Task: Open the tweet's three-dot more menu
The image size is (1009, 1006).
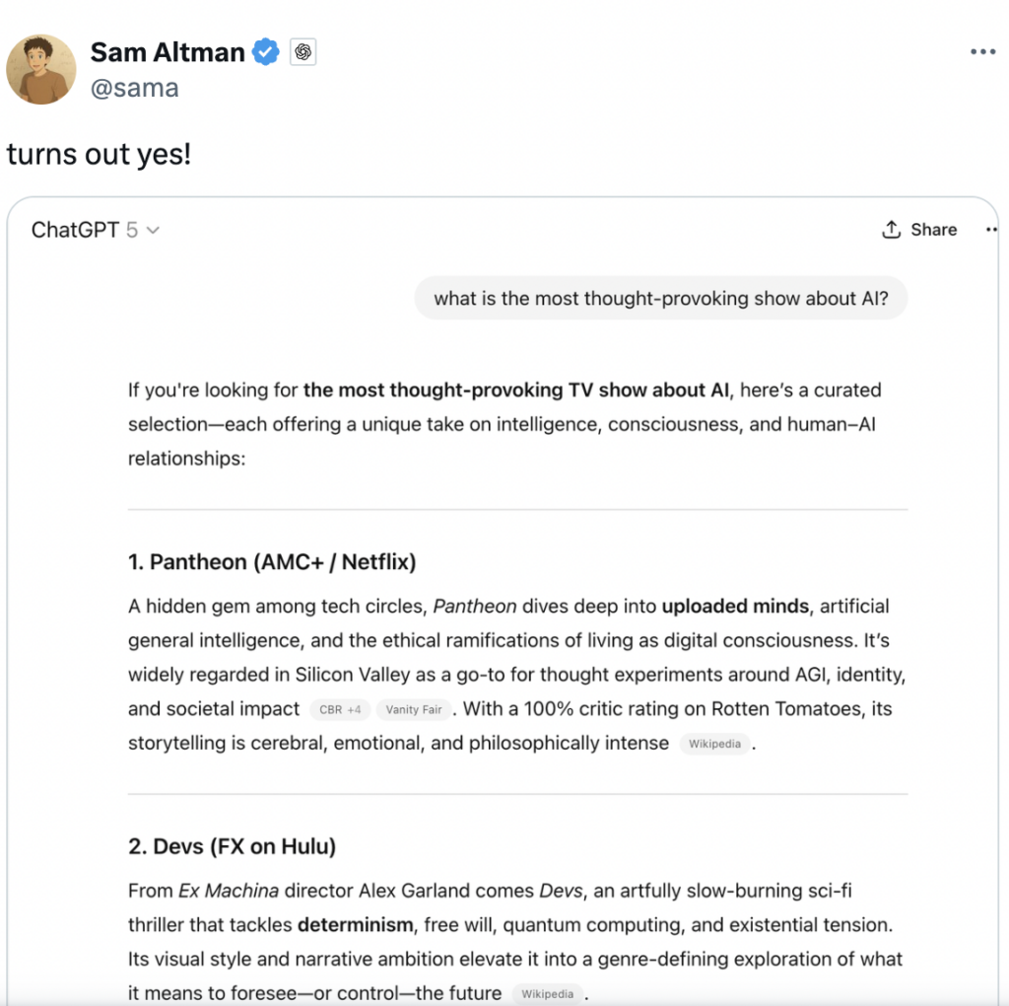Action: 982,52
